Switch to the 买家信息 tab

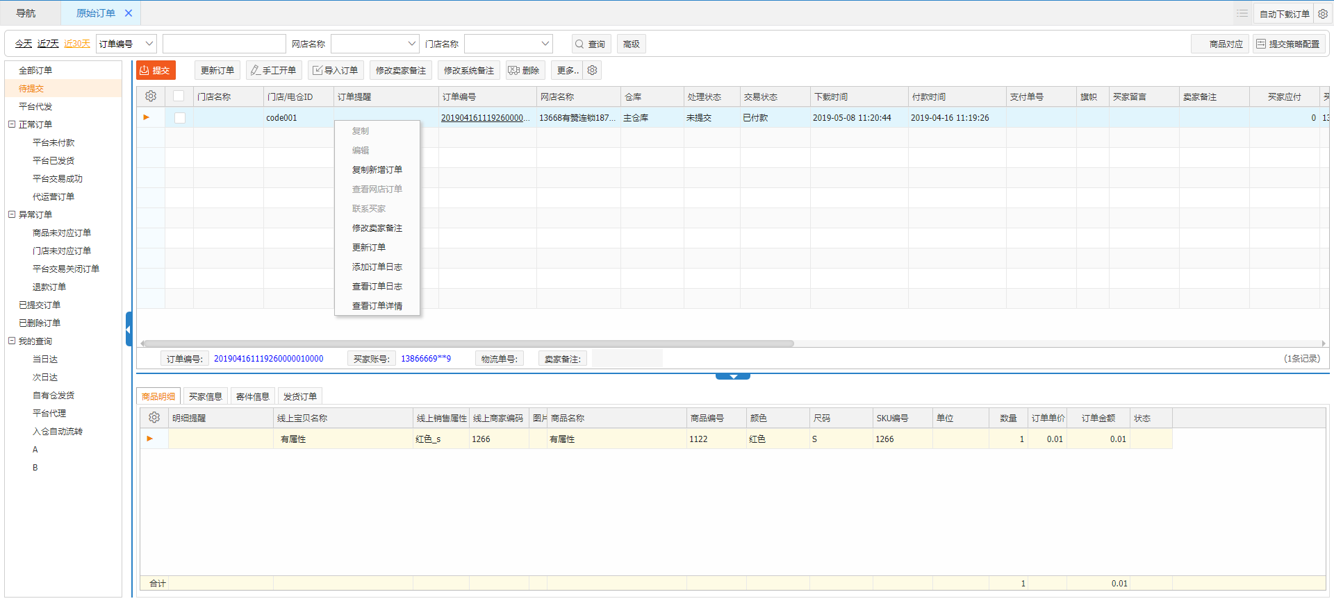click(206, 396)
